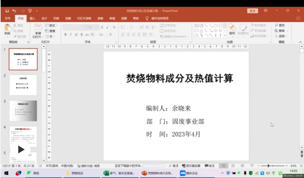Open the Font Color dropdown arrow

pyautogui.click(x=115, y=35)
